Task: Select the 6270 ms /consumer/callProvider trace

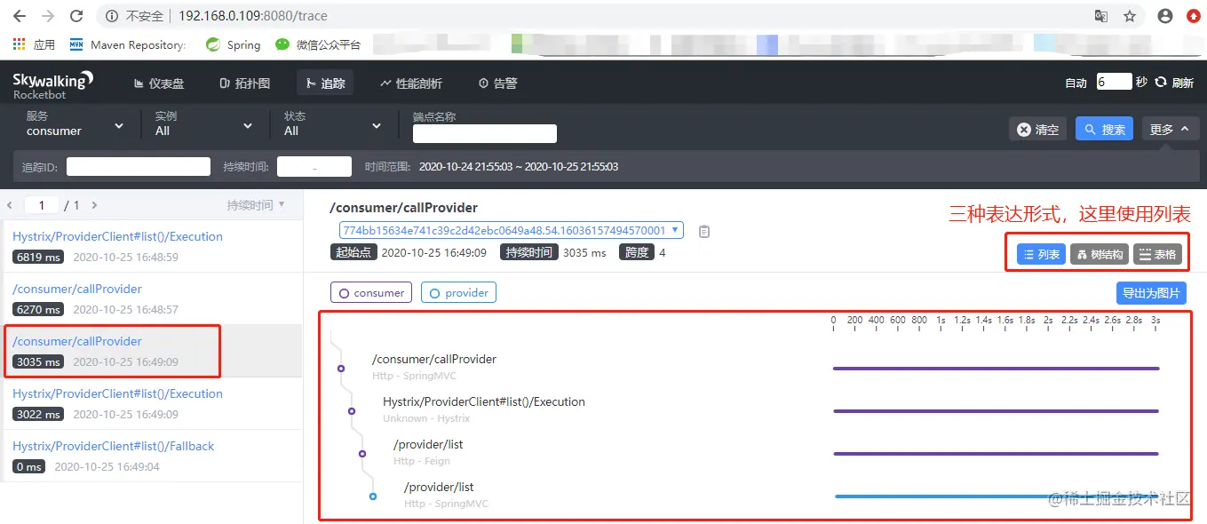Action: click(151, 299)
